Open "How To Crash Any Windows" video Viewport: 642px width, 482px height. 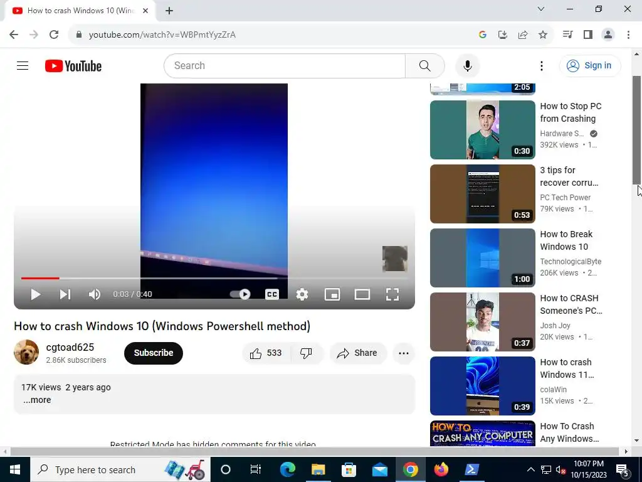[x=569, y=432]
